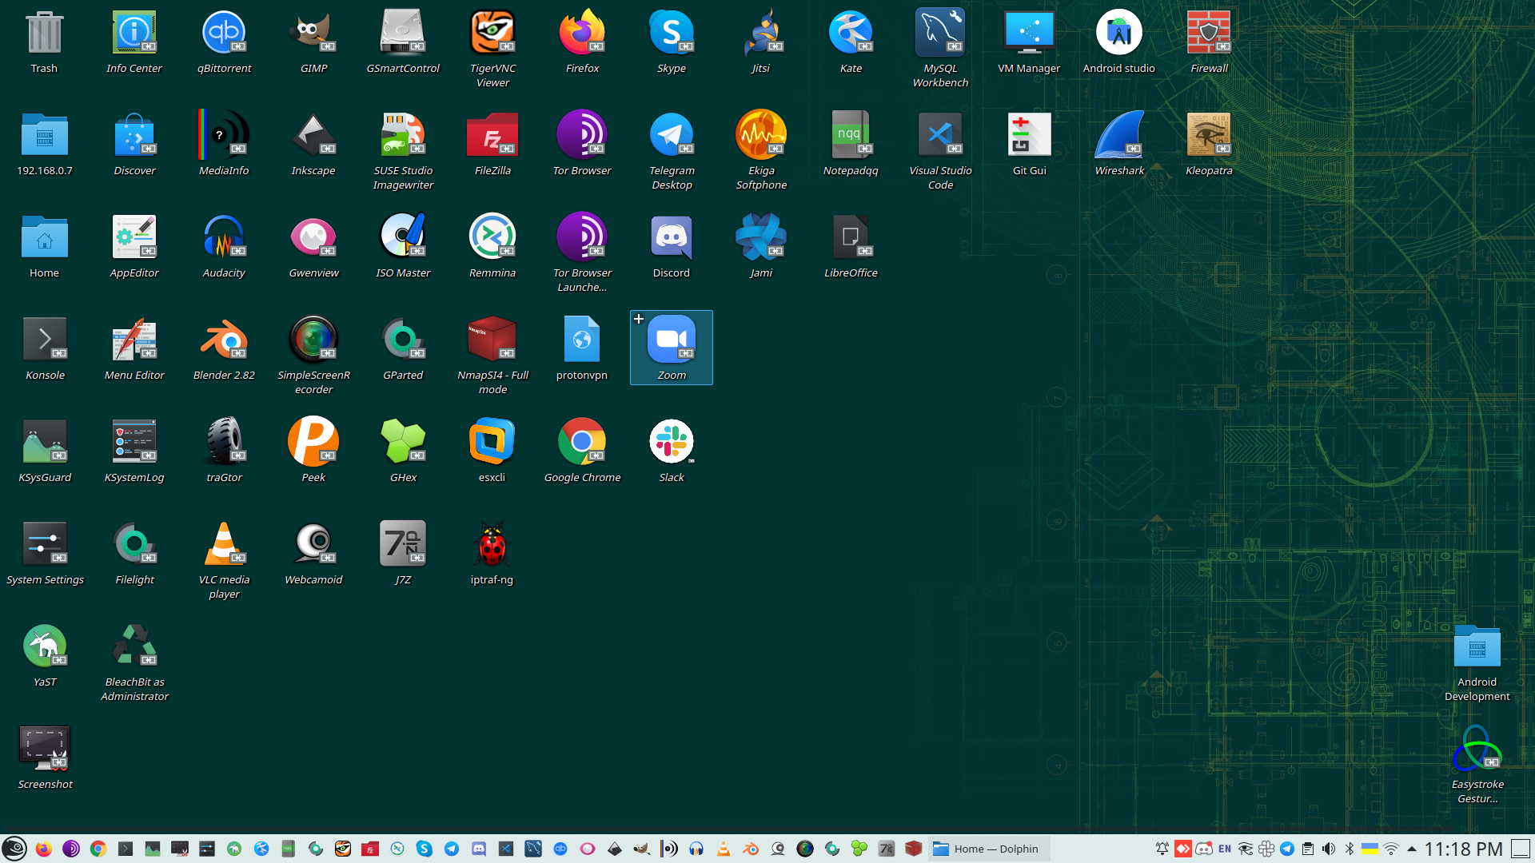Switch the EN keyboard layout indicator
Screen dimensions: 1535x863
pyautogui.click(x=1225, y=849)
